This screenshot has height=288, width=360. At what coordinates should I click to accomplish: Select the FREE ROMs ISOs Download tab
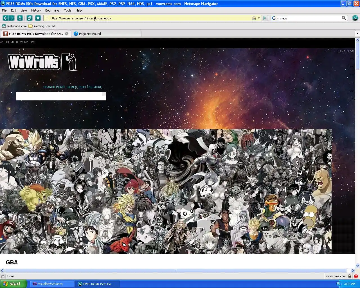[x=36, y=34]
